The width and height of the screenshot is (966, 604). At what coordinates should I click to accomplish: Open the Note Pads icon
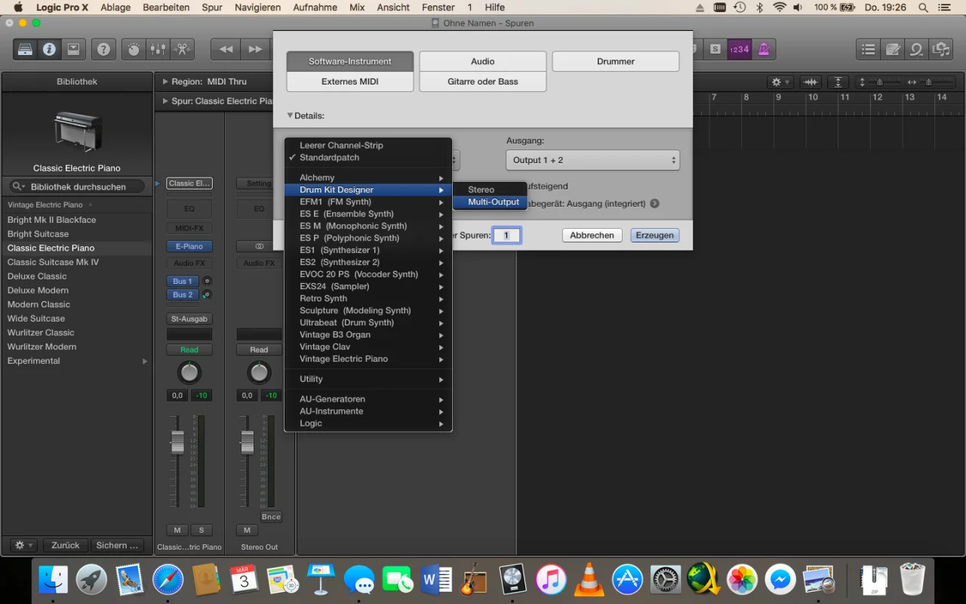click(893, 49)
